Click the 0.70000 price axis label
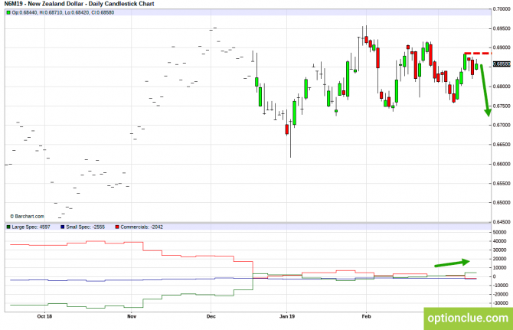Screen dimensions: 513x330 [502, 9]
